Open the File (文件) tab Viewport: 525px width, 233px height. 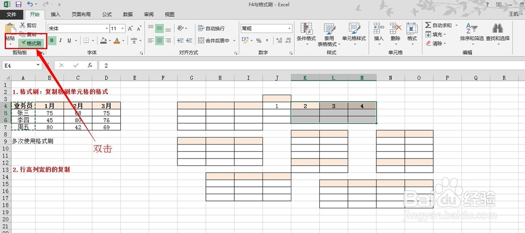coord(12,14)
